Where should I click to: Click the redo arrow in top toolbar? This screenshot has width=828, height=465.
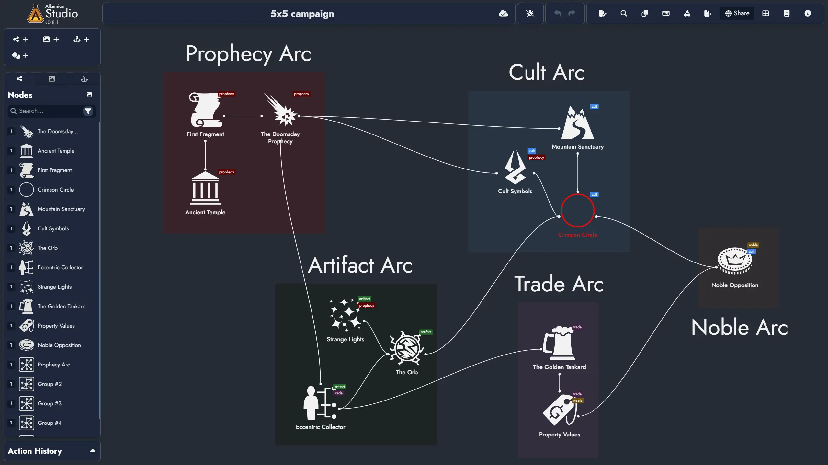572,13
